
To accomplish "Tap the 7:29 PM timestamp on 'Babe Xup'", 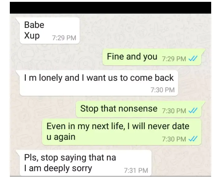I will point(64,38).
